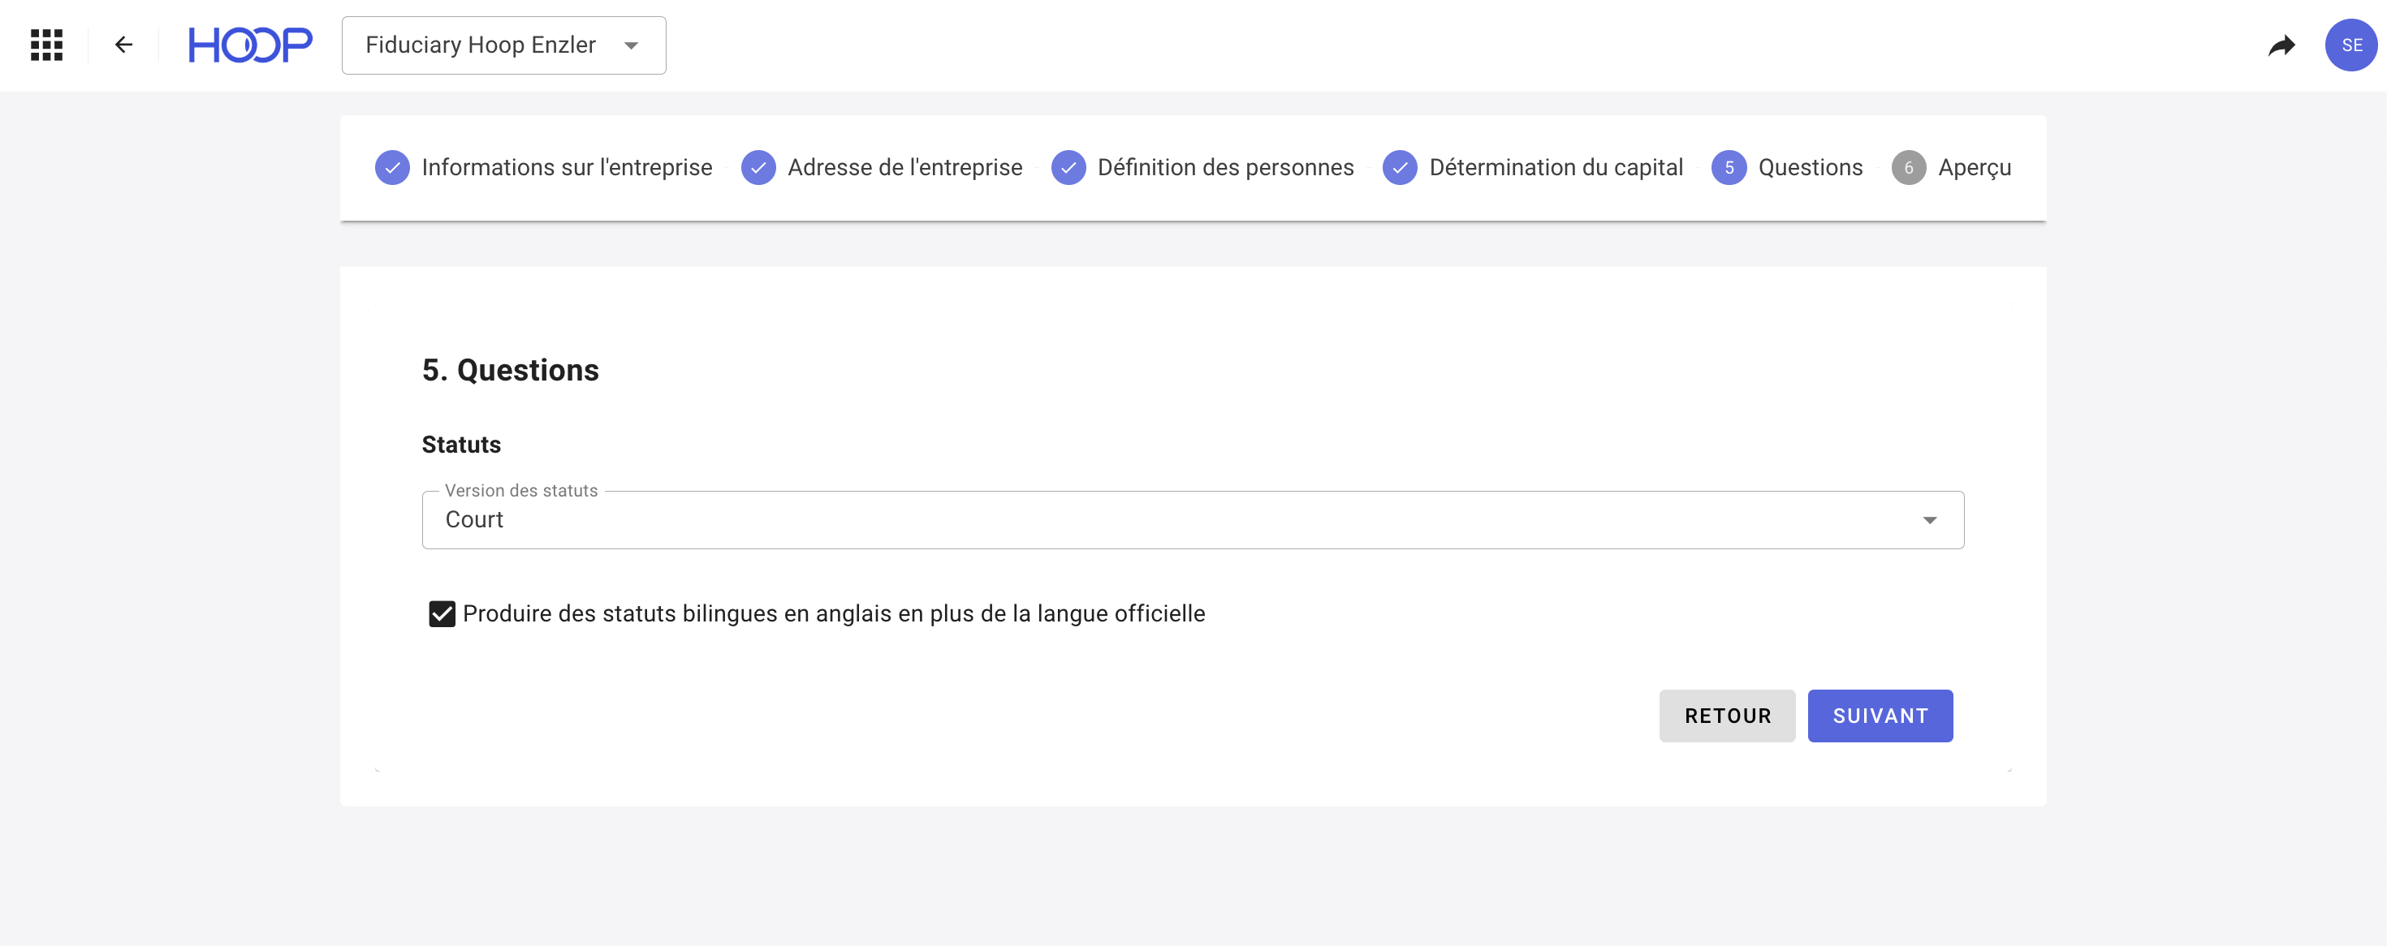Click step 6 circle icon for Aperçu
Viewport: 2387px width, 946px height.
1908,168
